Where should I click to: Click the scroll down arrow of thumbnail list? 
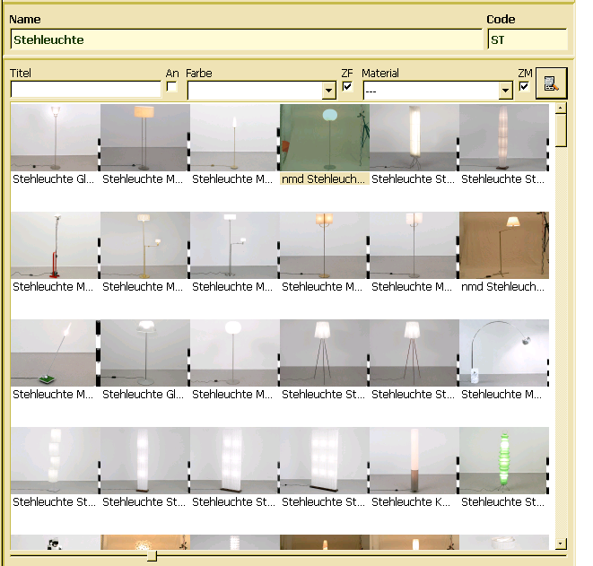pos(561,543)
